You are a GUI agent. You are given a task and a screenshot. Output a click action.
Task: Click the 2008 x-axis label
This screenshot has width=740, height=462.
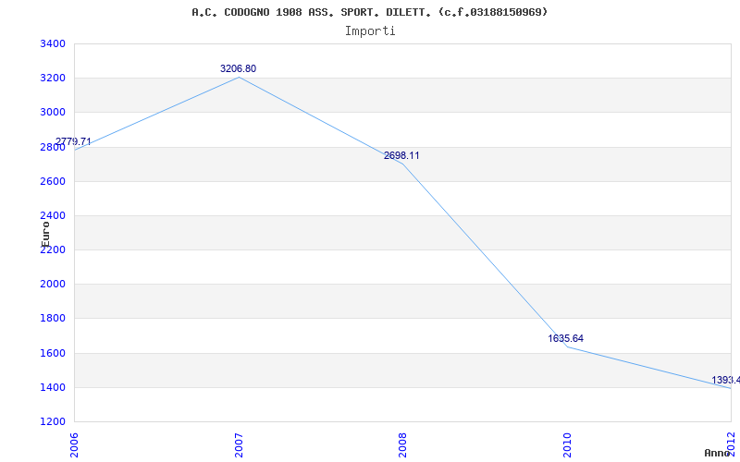(402, 444)
